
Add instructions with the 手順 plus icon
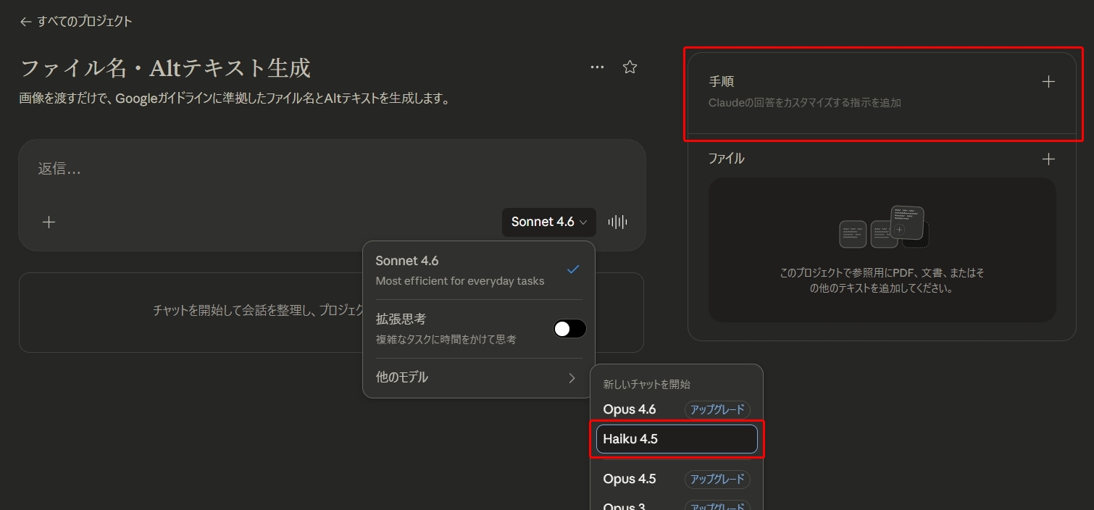click(x=1048, y=81)
